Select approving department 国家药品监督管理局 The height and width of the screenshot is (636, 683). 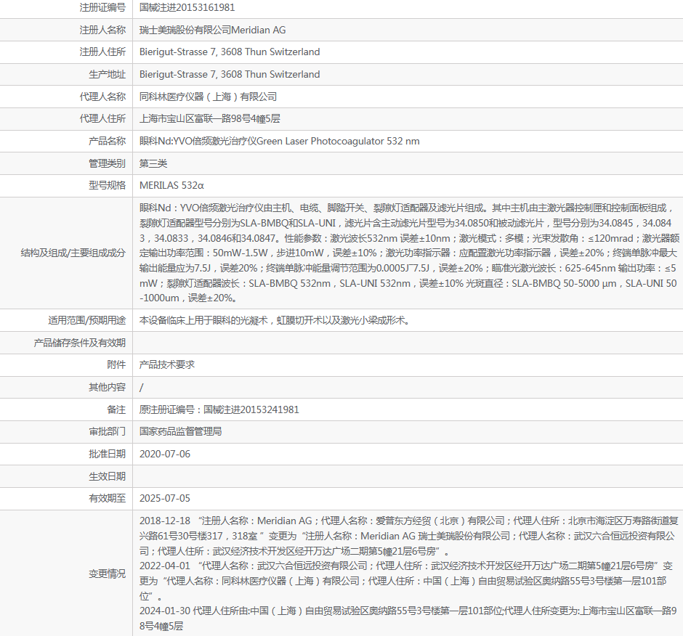pyautogui.click(x=181, y=431)
